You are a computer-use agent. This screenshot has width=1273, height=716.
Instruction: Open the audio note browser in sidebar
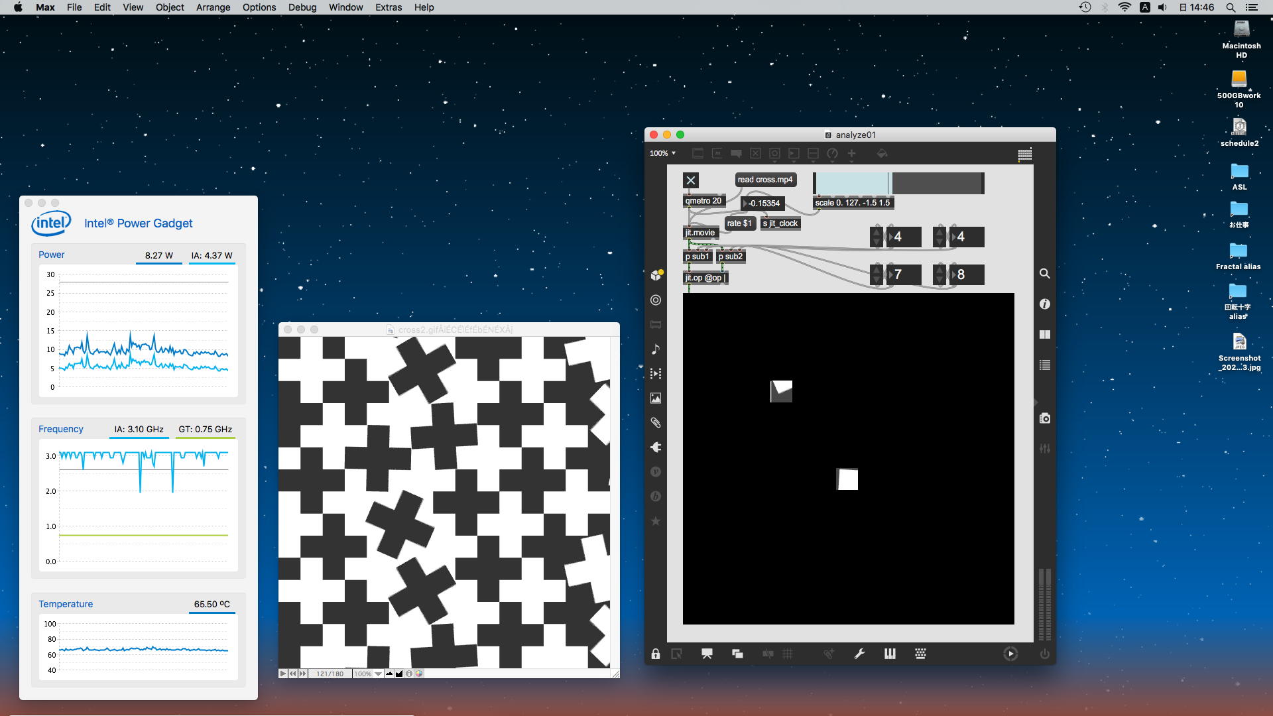pos(656,349)
